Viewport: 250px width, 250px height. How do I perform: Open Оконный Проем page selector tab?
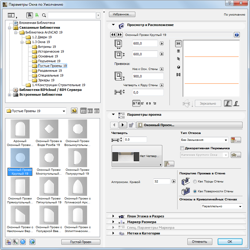189,125
